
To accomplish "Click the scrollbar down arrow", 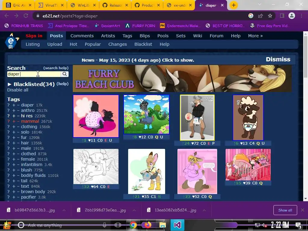I will click(x=306, y=199).
